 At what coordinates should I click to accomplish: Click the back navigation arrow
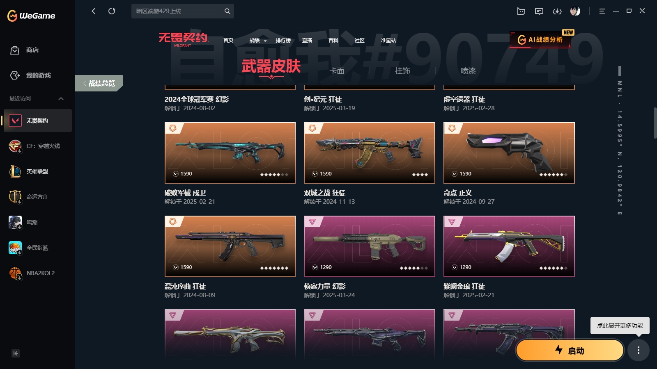coord(94,11)
